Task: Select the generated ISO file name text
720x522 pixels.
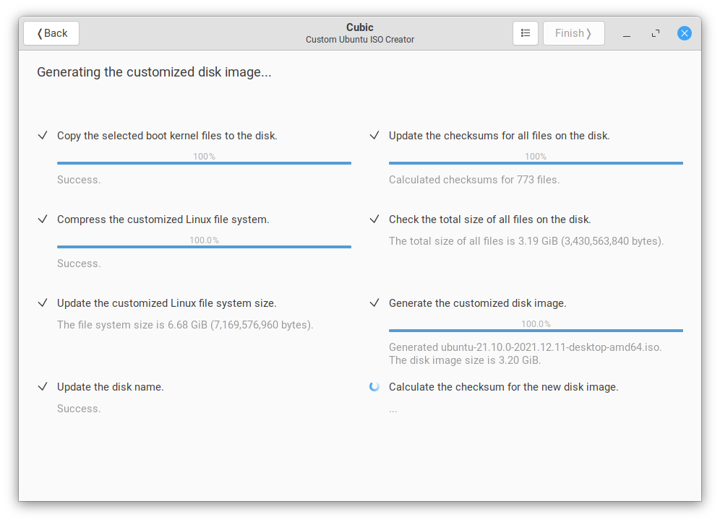Action: click(551, 347)
